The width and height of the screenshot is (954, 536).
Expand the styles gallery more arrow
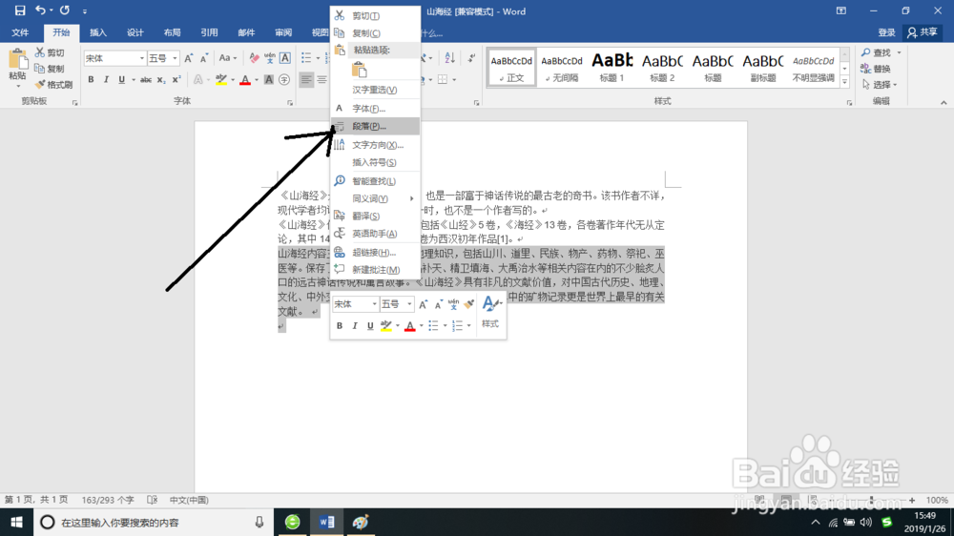[x=844, y=82]
